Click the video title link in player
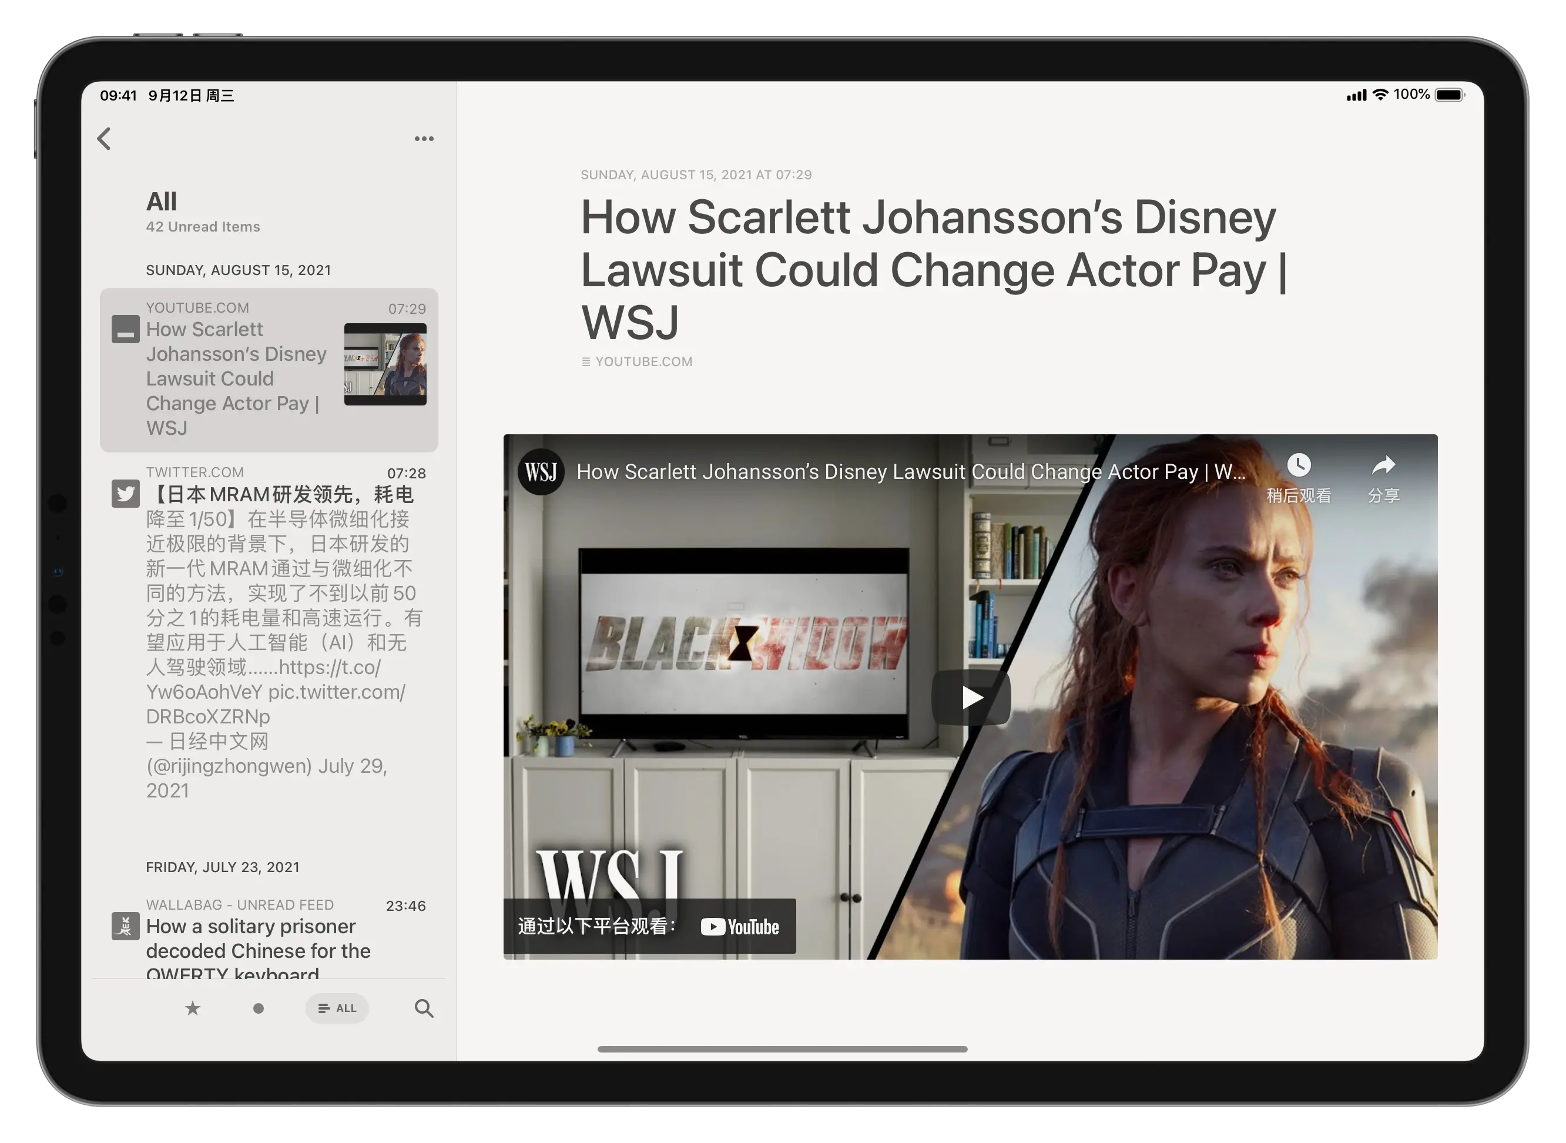Screen dimensions: 1566x1143 [x=911, y=472]
